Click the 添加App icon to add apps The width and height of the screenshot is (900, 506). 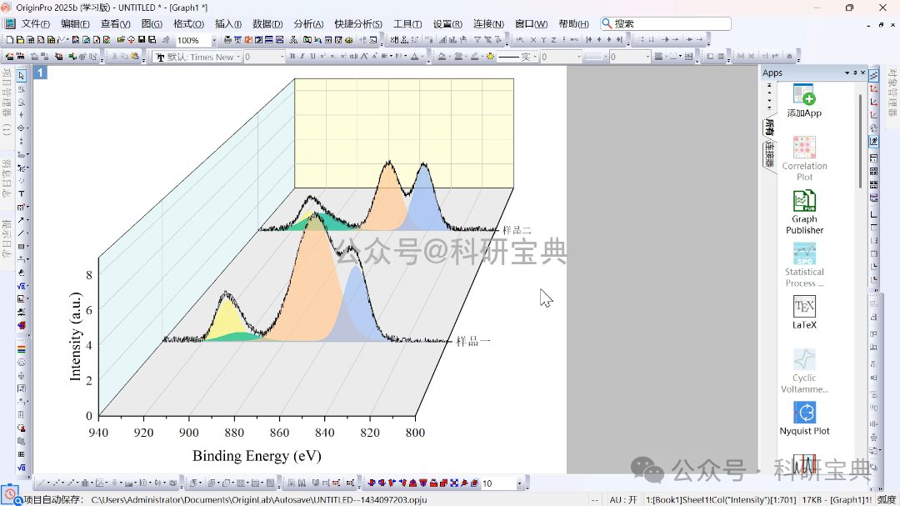click(802, 93)
